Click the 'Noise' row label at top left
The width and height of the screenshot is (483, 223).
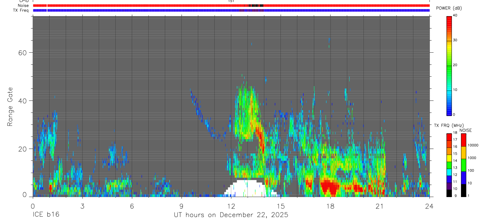(24, 6)
